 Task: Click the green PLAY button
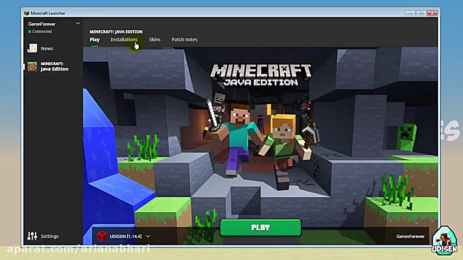[x=260, y=227]
